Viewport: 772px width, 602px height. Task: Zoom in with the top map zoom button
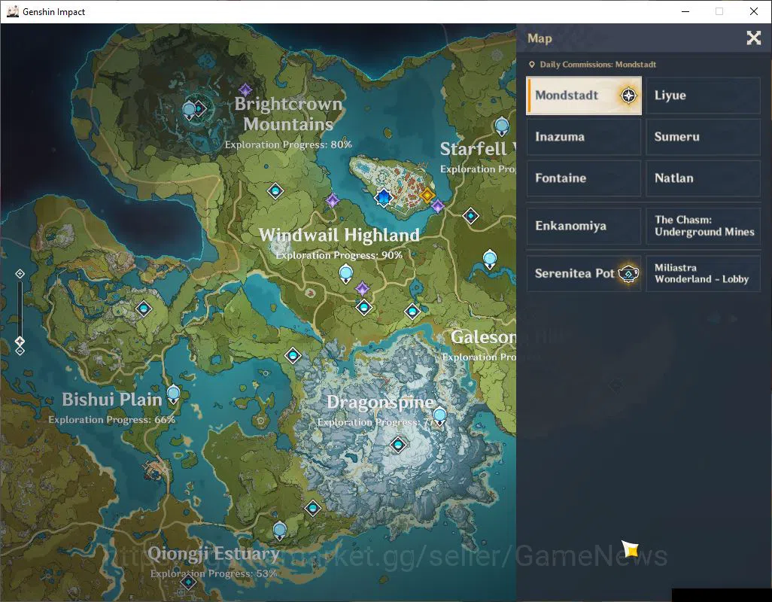20,274
